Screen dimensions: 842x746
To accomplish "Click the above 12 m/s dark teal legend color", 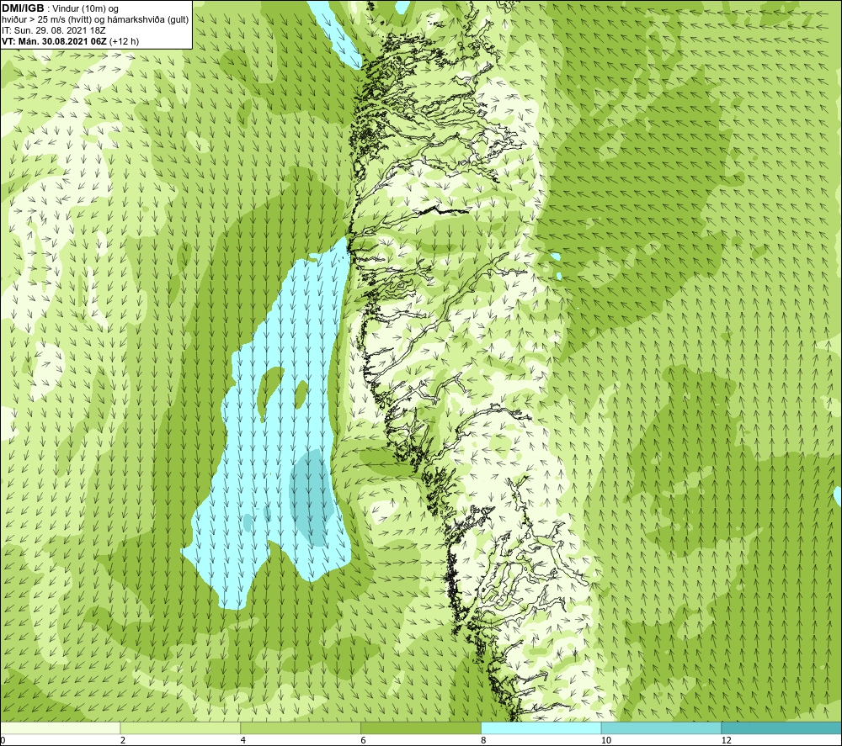I will (782, 727).
